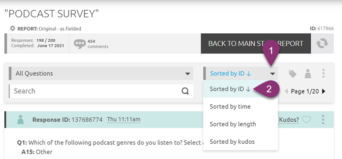Image resolution: width=342 pixels, height=159 pixels.
Task: Click the refresh arrows icon
Action: tap(323, 44)
